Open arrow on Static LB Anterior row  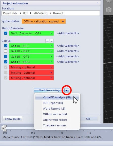click(x=51, y=33)
